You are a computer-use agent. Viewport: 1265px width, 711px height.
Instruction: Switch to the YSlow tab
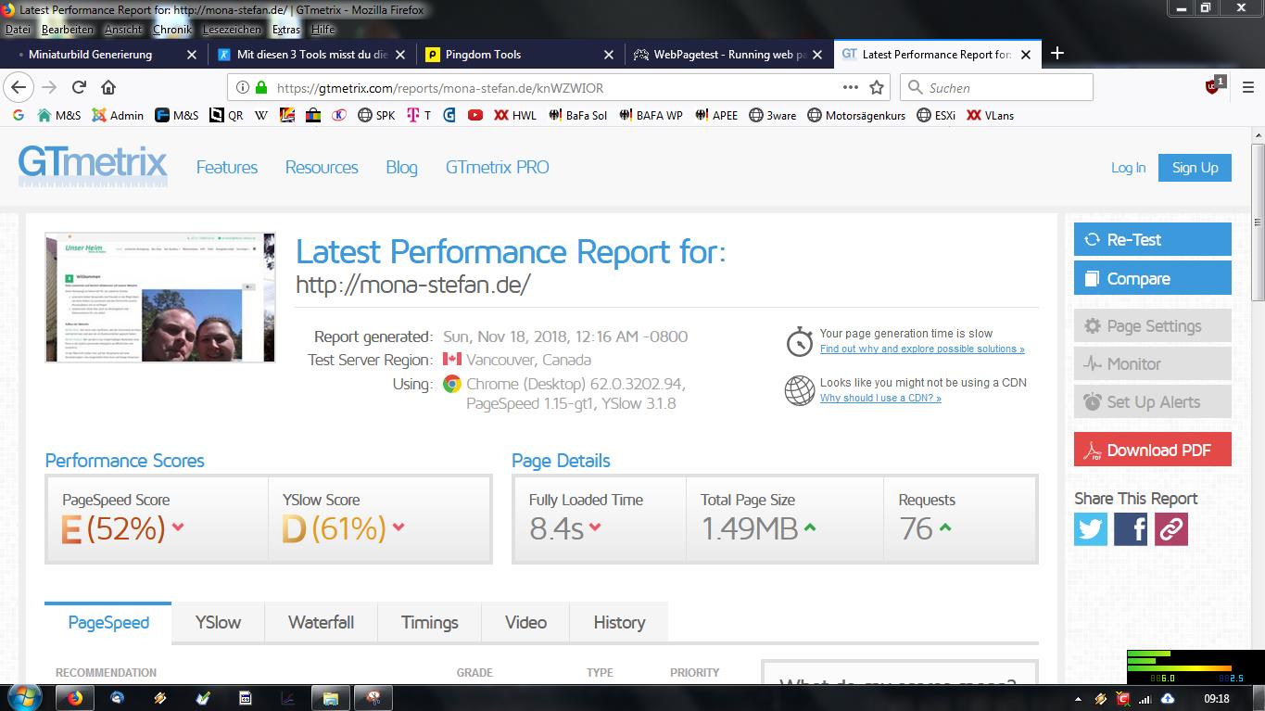218,623
